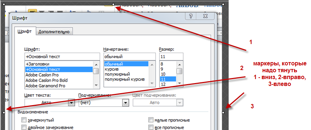Click size list scroll down arrow

(180, 83)
